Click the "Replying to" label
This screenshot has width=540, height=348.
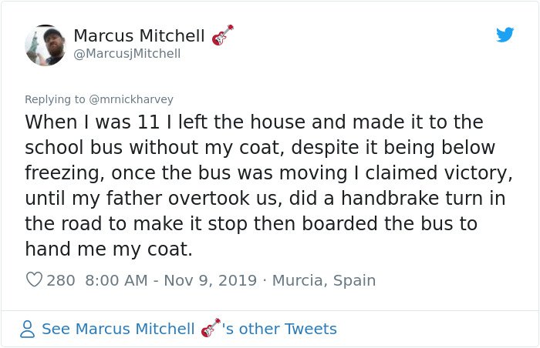pos(55,99)
